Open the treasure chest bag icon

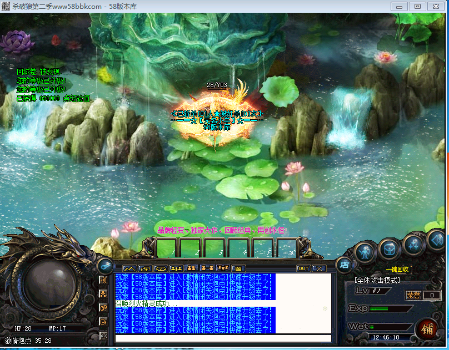point(388,248)
